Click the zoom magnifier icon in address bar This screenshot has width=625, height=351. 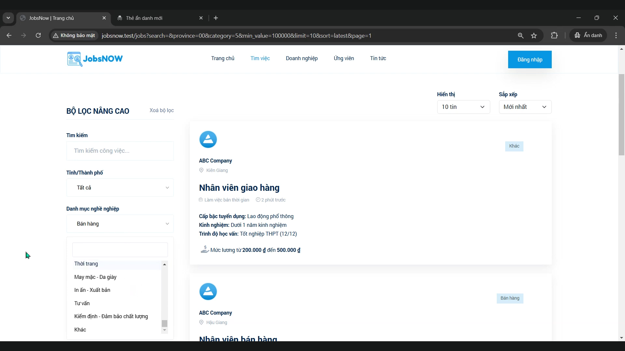pyautogui.click(x=521, y=35)
